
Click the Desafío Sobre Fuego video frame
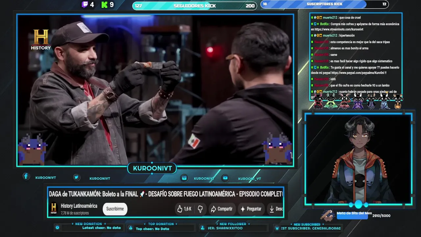click(x=155, y=90)
